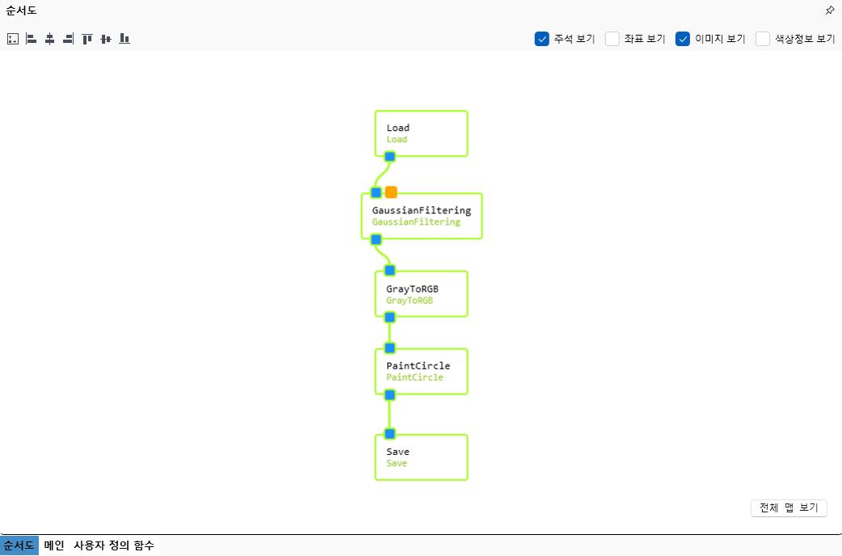Enable the 좌표 보기 checkbox
Image resolution: width=842 pixels, height=556 pixels.
tap(613, 39)
